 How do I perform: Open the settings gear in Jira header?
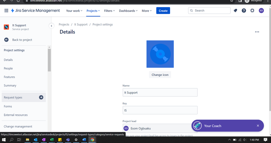tap(252, 11)
